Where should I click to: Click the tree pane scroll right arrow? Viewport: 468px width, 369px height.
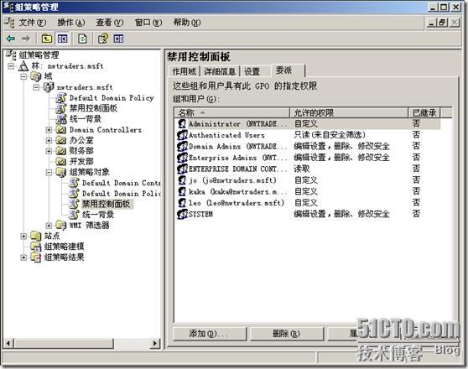pyautogui.click(x=155, y=343)
